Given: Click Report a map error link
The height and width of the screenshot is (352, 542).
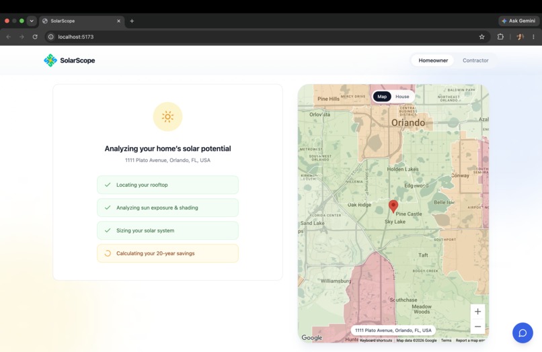Looking at the screenshot, I should click(x=470, y=341).
